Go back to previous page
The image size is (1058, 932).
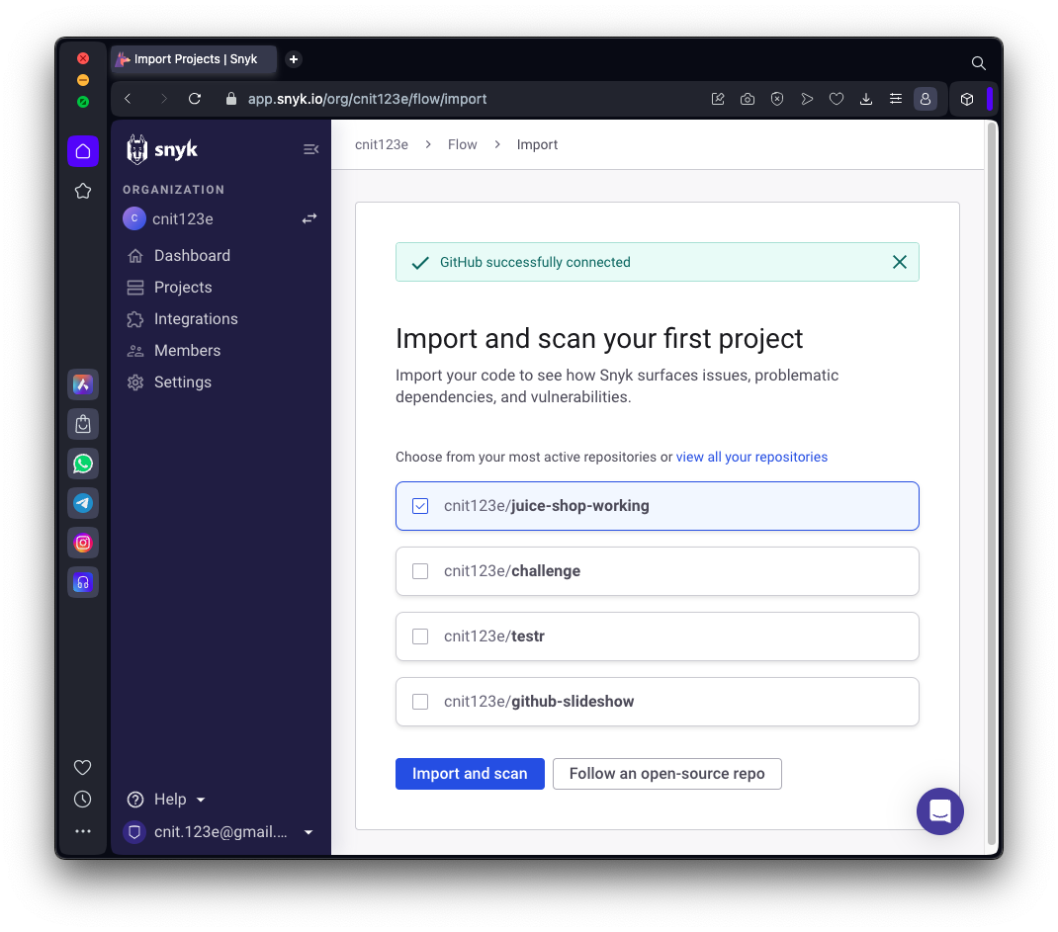click(128, 99)
